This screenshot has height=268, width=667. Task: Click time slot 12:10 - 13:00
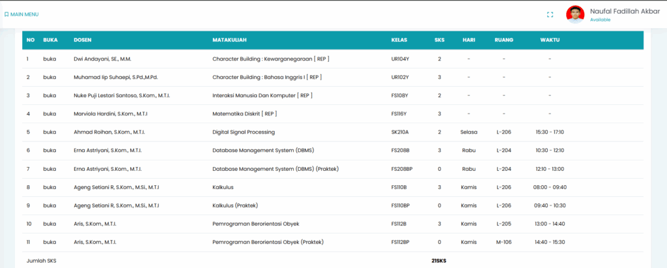(x=550, y=169)
